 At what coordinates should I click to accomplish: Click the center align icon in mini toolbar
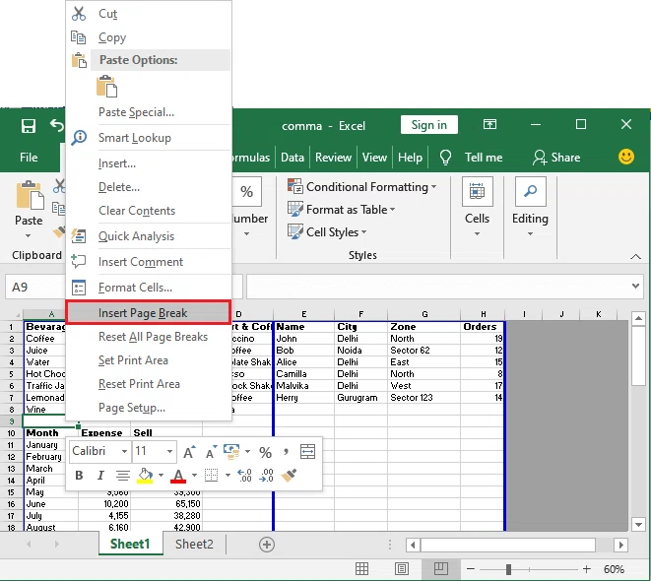tap(123, 476)
